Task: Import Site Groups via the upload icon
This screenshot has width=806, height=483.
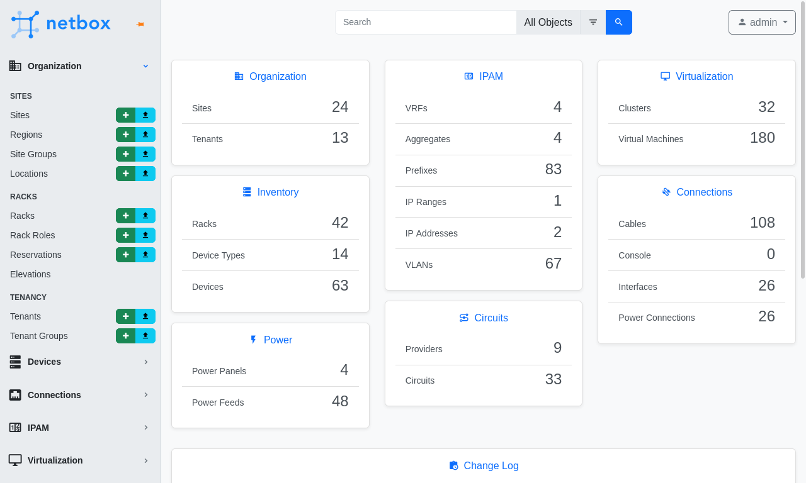Action: click(145, 154)
